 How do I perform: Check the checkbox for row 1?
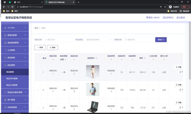tap(38, 72)
